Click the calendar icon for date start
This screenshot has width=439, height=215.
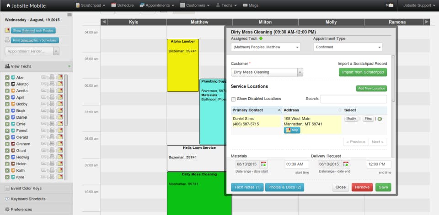click(x=264, y=164)
